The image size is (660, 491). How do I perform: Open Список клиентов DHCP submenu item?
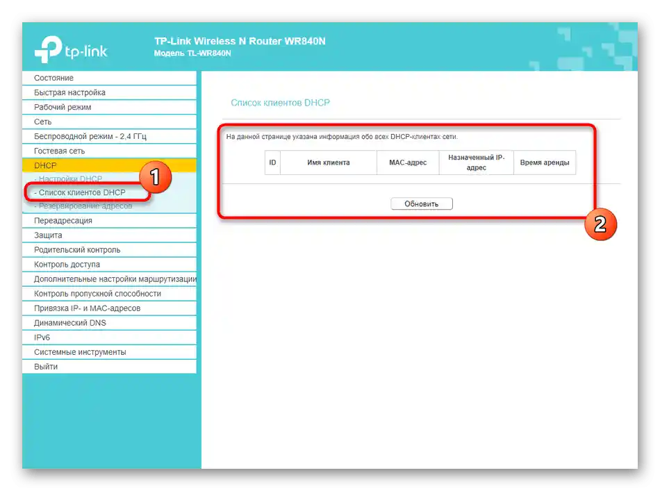(x=80, y=192)
